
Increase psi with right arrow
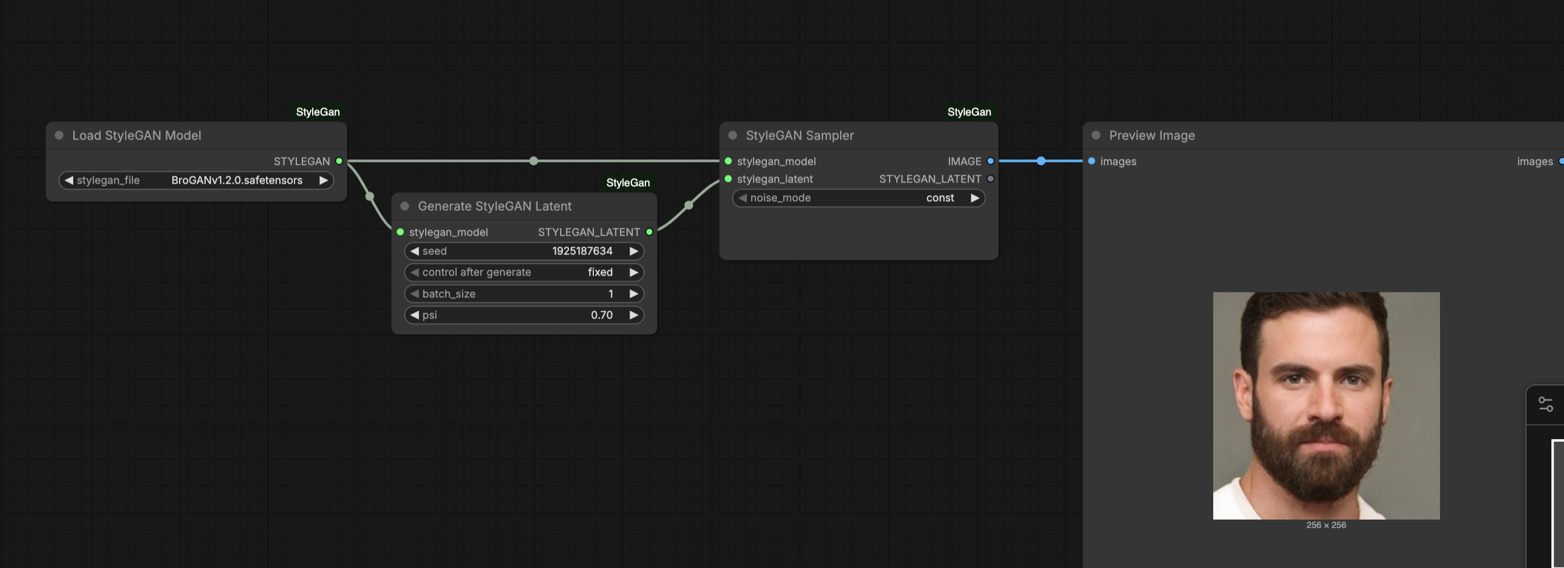tap(634, 315)
